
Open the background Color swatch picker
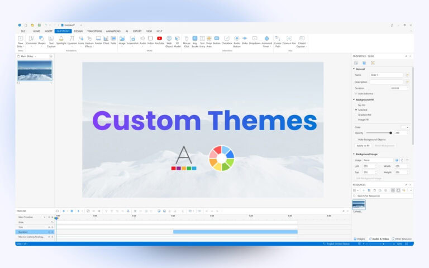tap(405, 127)
